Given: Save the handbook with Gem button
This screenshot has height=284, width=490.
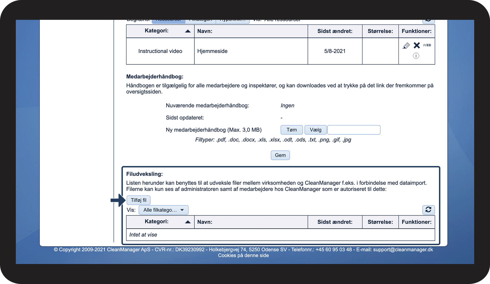Looking at the screenshot, I should [x=280, y=155].
